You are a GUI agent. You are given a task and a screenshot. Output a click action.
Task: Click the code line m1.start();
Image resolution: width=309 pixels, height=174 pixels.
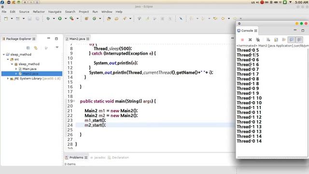[x=96, y=120]
